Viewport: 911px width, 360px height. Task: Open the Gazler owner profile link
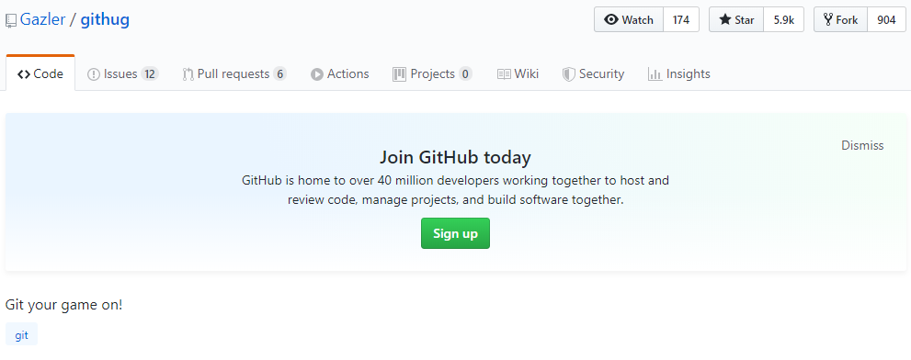[42, 19]
